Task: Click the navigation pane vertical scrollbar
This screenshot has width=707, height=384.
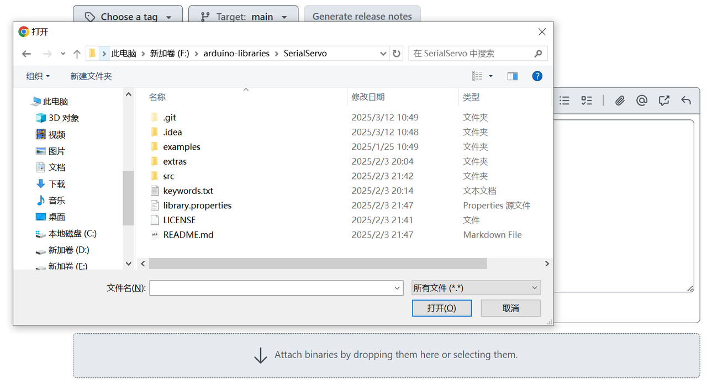Action: tap(128, 198)
